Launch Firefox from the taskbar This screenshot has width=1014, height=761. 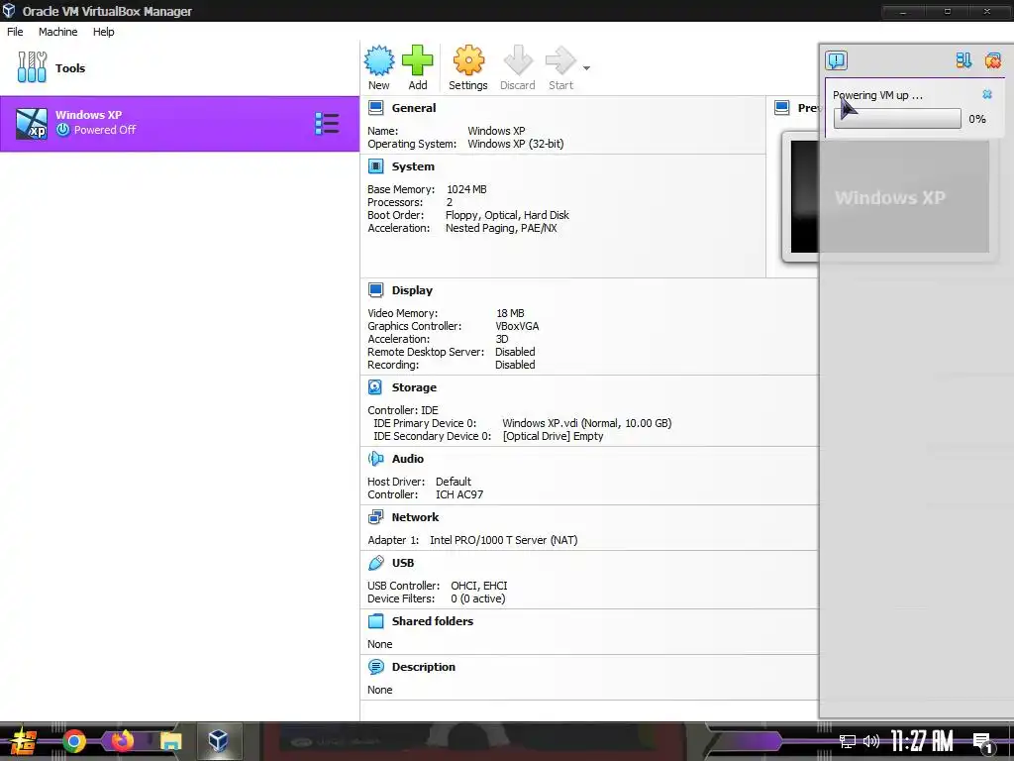click(x=122, y=741)
